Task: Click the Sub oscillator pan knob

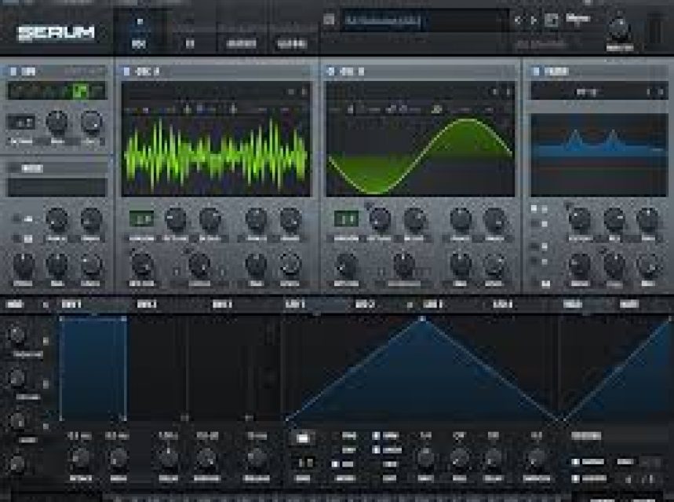Action: click(x=56, y=123)
